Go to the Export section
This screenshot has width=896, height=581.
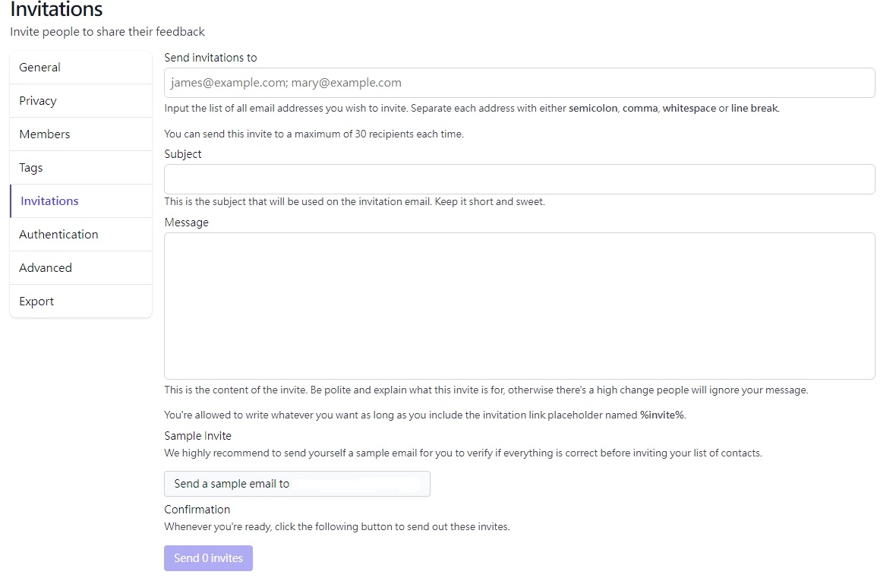tap(36, 301)
